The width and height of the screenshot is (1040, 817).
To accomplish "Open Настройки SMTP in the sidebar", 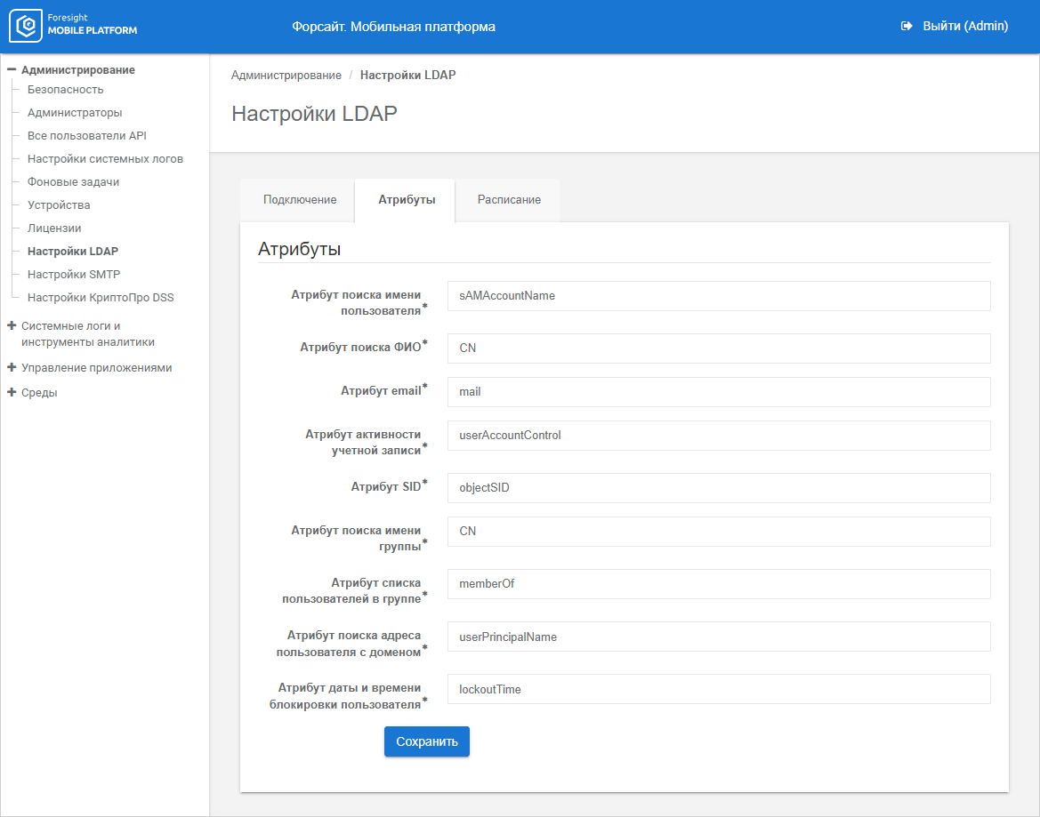I will tap(74, 275).
